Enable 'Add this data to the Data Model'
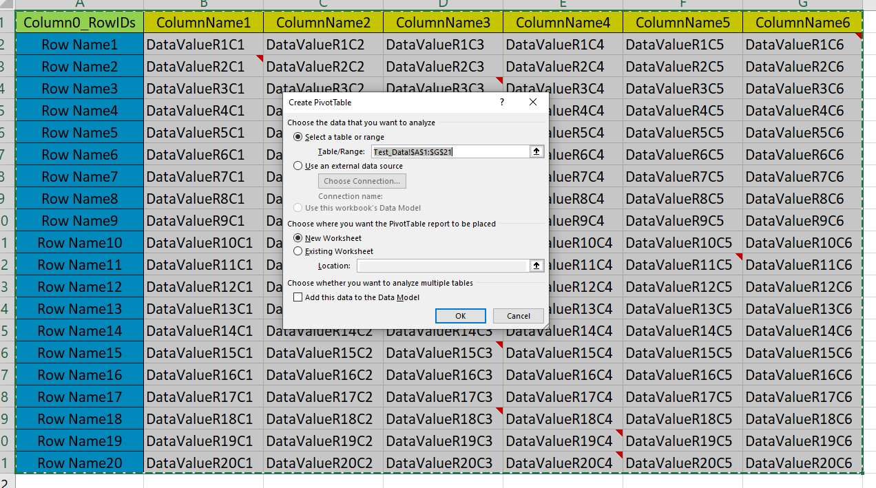876x488 pixels. pos(298,297)
